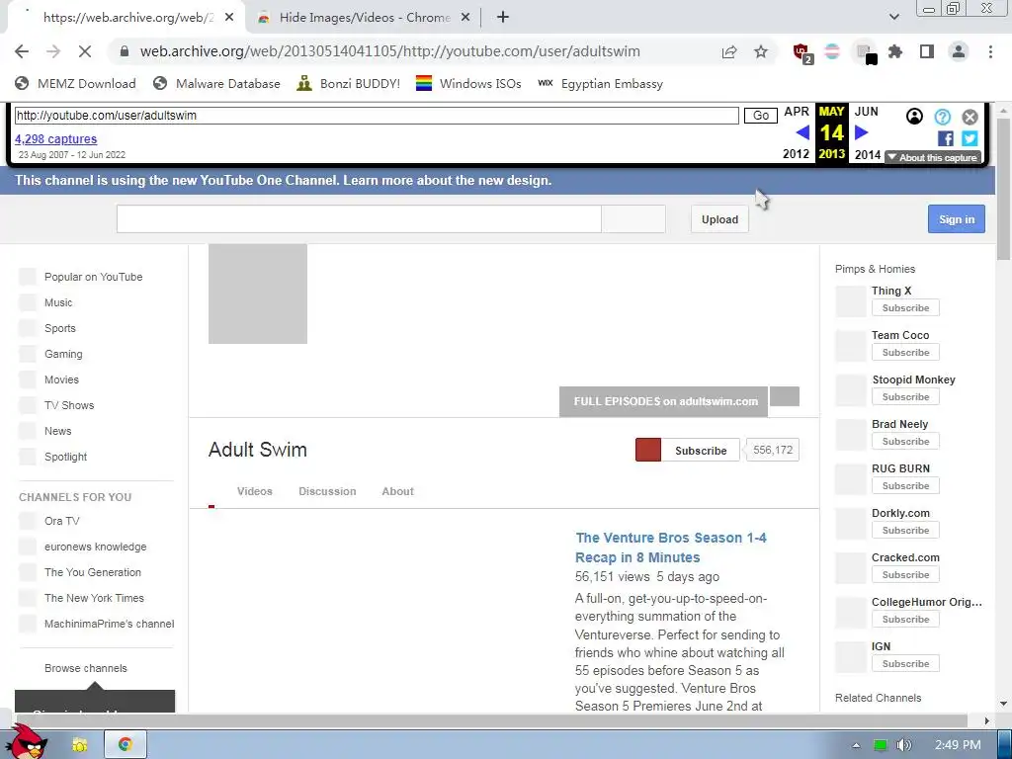Open the Wayback help question icon
The height and width of the screenshot is (759, 1012).
point(942,117)
